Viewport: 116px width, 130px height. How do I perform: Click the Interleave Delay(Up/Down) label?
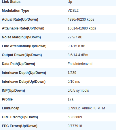point(24,82)
